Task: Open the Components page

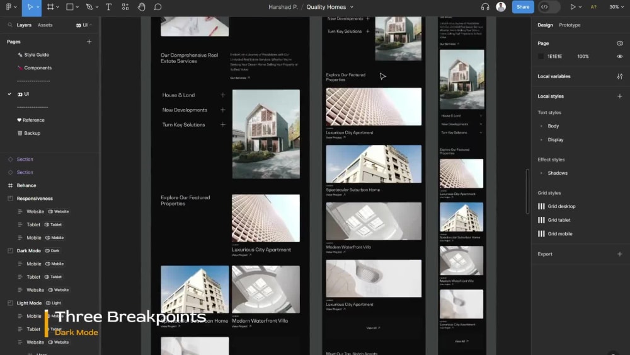Action: (38, 68)
